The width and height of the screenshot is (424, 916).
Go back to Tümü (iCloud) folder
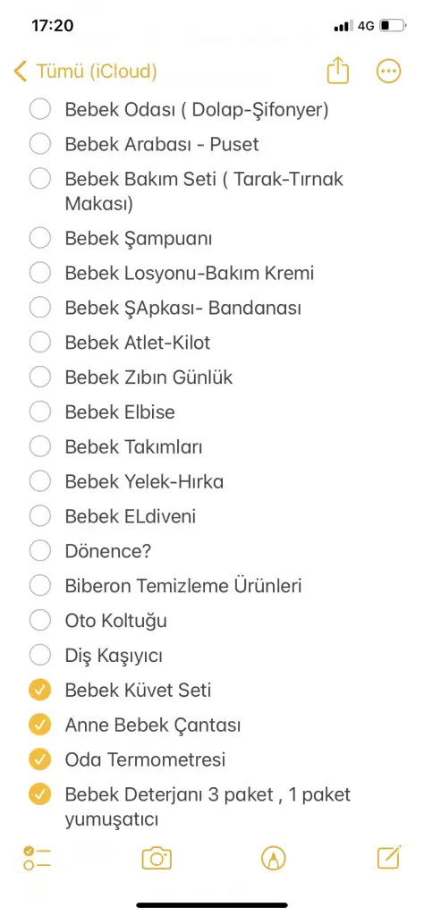pyautogui.click(x=97, y=72)
